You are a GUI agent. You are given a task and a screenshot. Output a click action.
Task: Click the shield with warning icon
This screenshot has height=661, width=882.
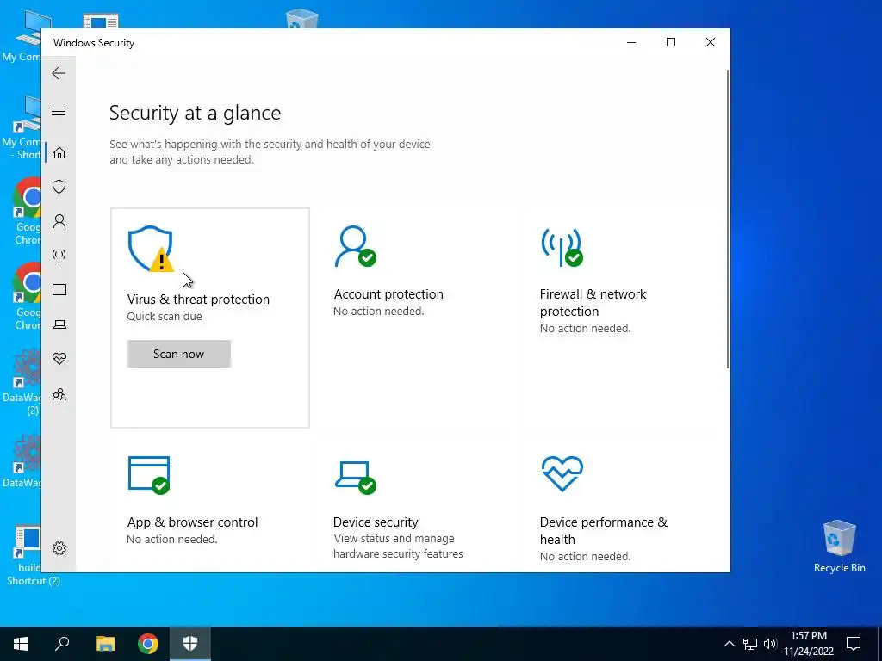151,249
